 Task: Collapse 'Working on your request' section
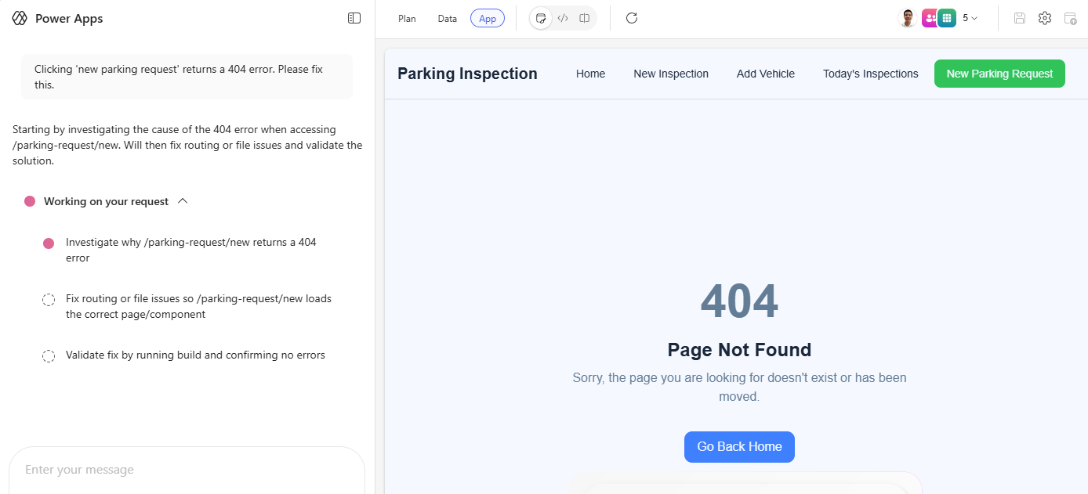coord(183,201)
